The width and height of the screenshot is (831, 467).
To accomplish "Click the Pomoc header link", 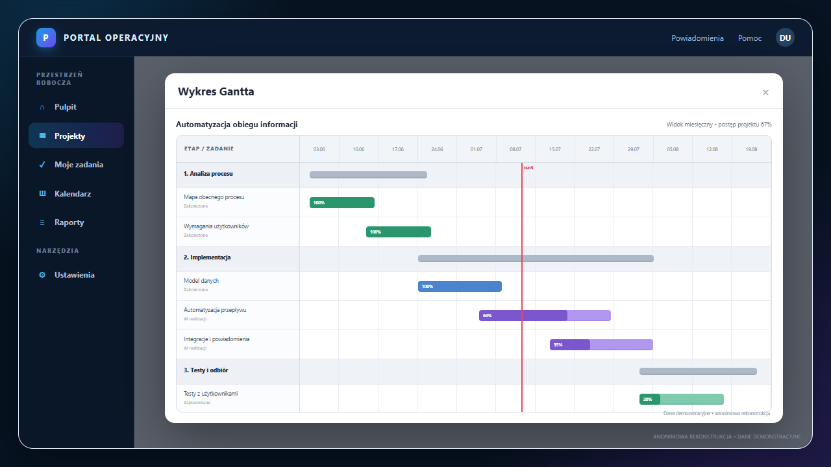I will click(x=750, y=38).
